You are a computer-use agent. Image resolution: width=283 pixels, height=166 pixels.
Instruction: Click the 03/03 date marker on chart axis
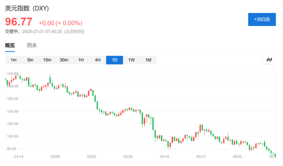click(92, 156)
